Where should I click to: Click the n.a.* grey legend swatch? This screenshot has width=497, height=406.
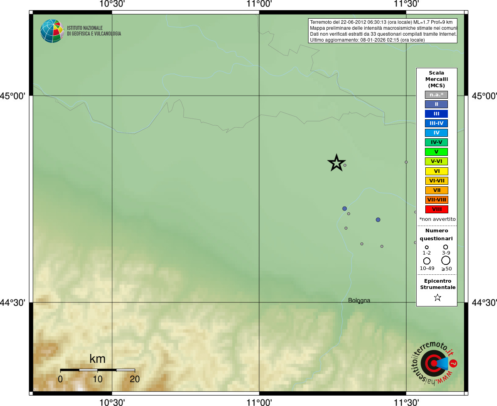pos(436,95)
